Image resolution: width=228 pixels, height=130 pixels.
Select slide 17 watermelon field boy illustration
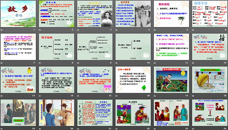[x=171, y=80]
